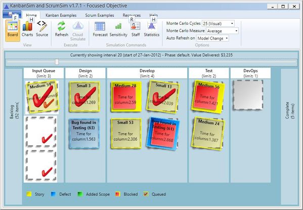Click the Added Scope legend icon
This screenshot has width=303, height=210.
click(x=80, y=194)
